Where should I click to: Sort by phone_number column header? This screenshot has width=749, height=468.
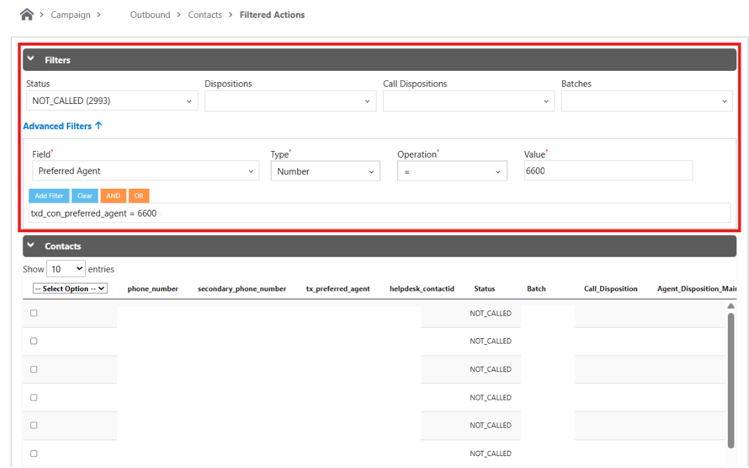(153, 289)
